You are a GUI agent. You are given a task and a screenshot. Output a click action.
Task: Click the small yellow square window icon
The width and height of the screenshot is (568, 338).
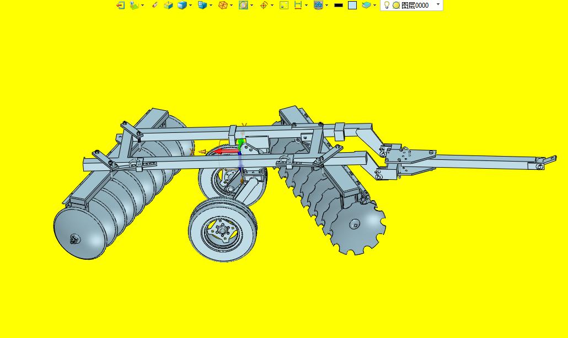pos(284,5)
